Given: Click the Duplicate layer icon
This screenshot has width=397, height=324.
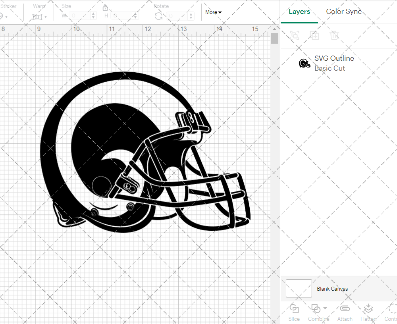Looking at the screenshot, I should tap(314, 35).
